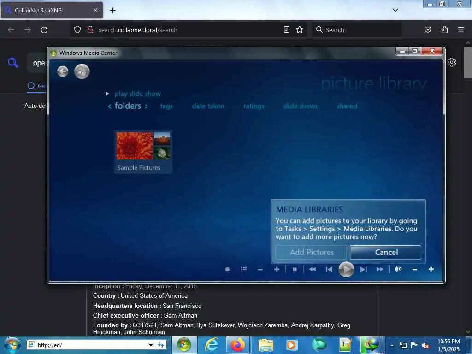Open Internet Explorer from taskbar
Screen dimensions: 472x354
pos(212,345)
